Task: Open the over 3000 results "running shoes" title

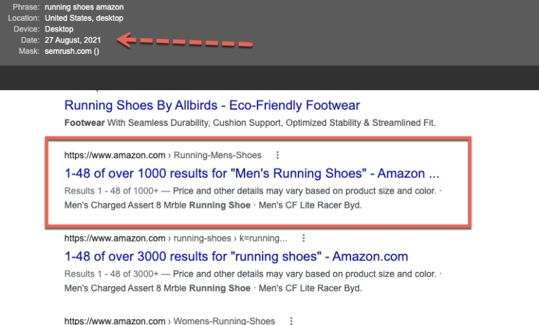Action: (x=236, y=256)
